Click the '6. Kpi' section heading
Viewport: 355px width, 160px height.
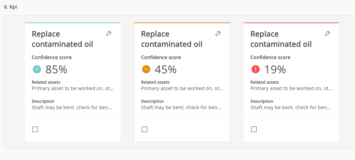tap(11, 7)
